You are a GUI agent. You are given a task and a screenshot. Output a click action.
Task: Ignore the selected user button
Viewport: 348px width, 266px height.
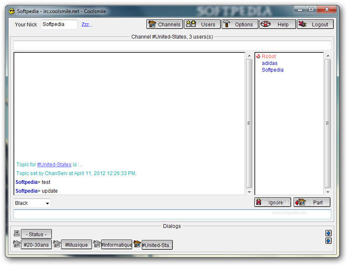(273, 202)
